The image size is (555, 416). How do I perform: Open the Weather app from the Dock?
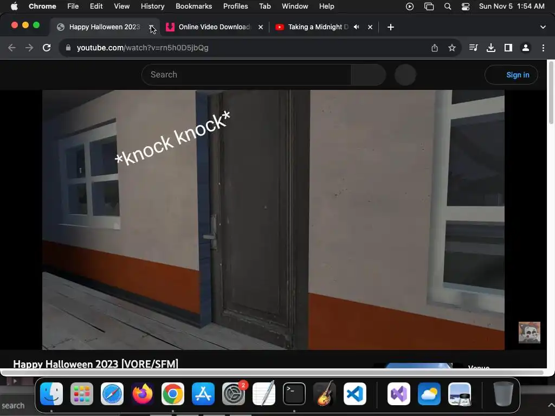click(x=429, y=394)
